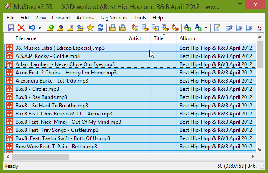This screenshot has height=173, width=268.
Task: Refresh the file list with blue arrows
Action: 100,28
